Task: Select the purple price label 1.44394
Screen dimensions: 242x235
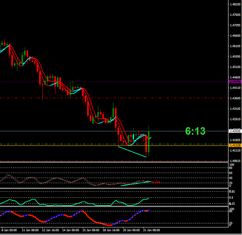Action: point(235,81)
